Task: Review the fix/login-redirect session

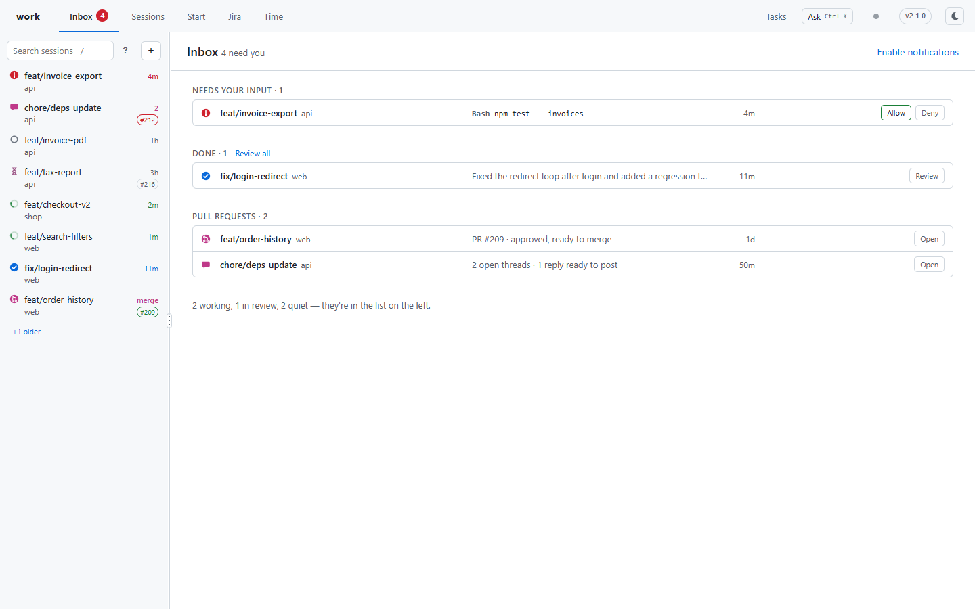Action: [x=926, y=176]
